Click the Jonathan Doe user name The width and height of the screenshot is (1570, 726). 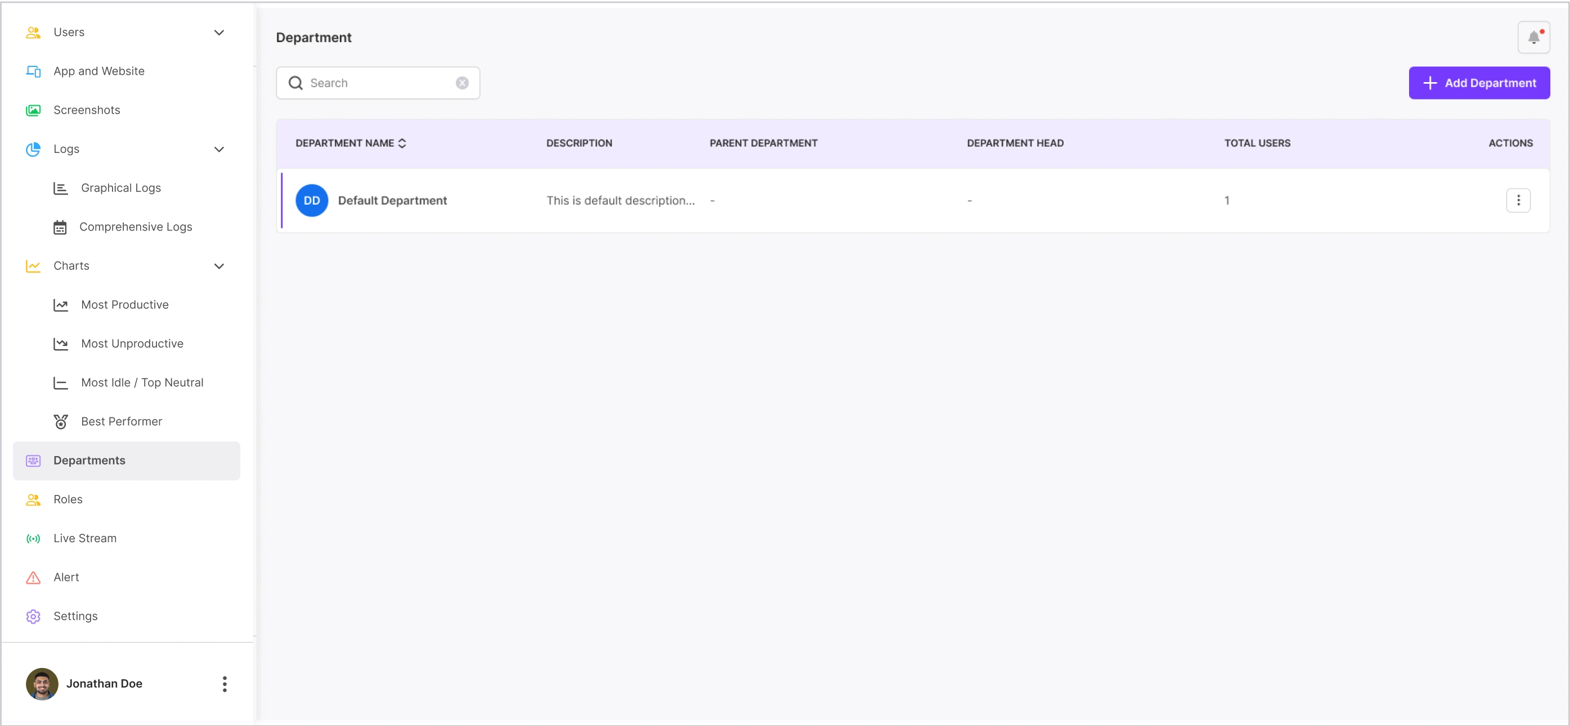point(104,684)
